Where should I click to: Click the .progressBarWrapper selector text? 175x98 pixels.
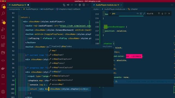[114, 27]
